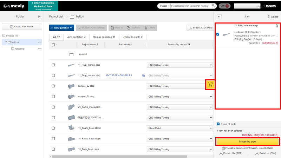Click copy icon next to MVTUP-SFN-3H1-2BLP3
Screen dimensions: 281x158
(143, 75)
